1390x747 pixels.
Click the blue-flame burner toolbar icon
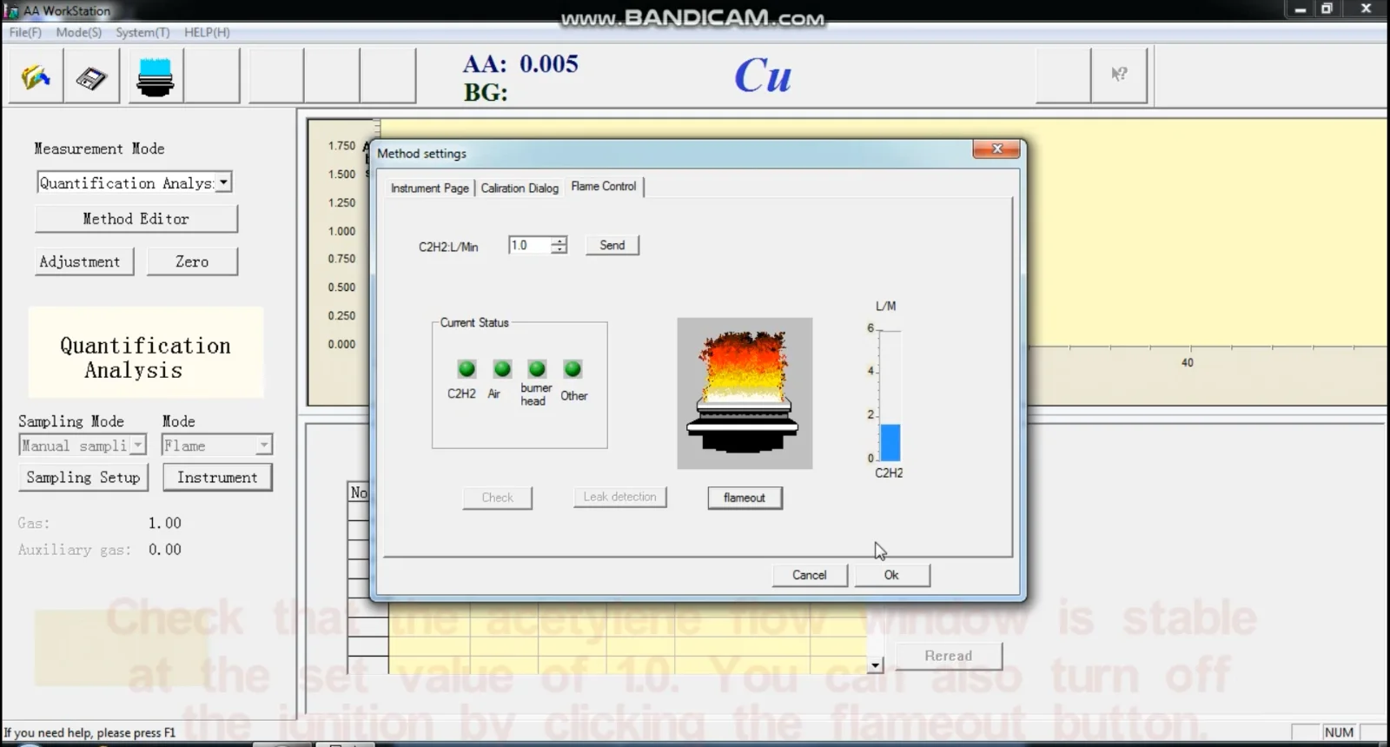pos(156,77)
